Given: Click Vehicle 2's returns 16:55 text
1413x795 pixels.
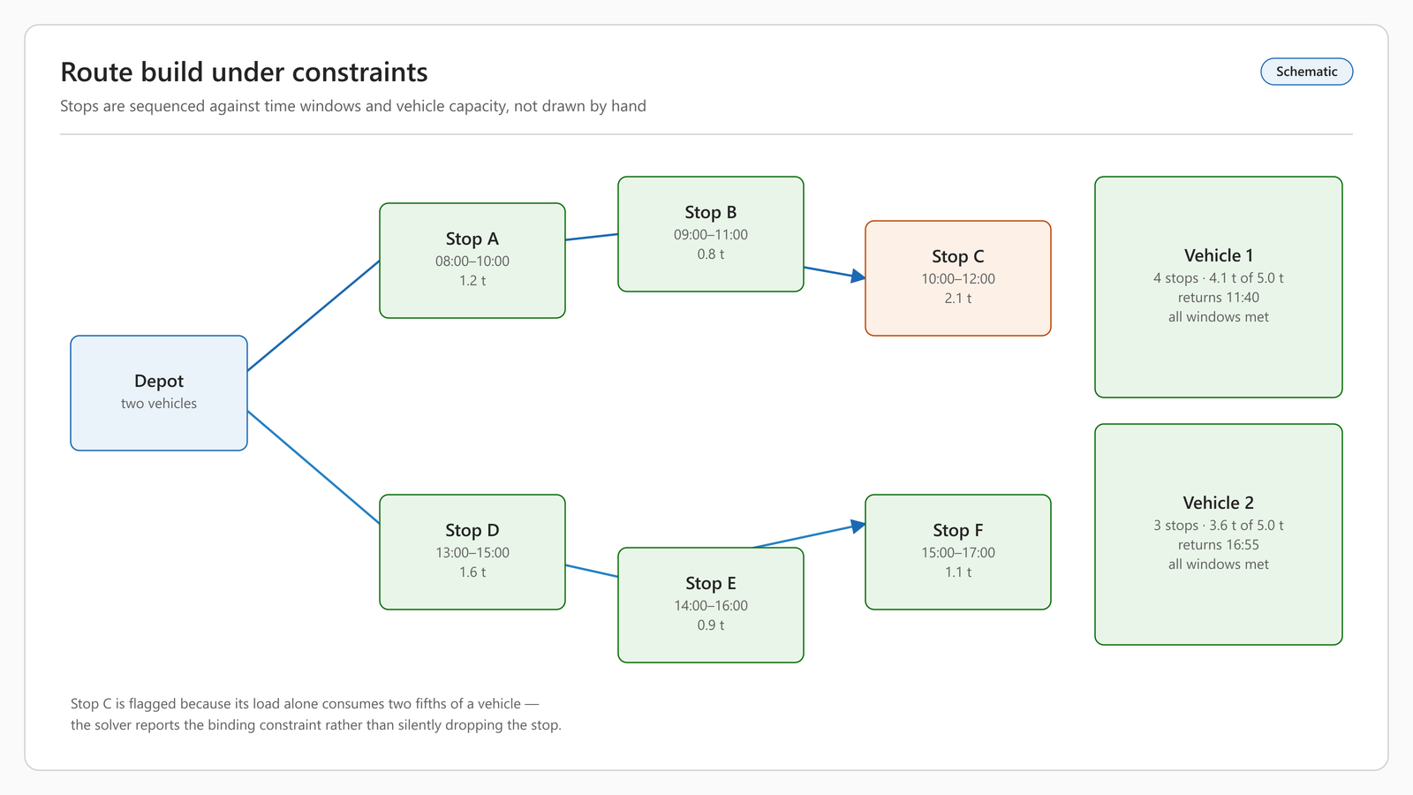Looking at the screenshot, I should pos(1219,545).
